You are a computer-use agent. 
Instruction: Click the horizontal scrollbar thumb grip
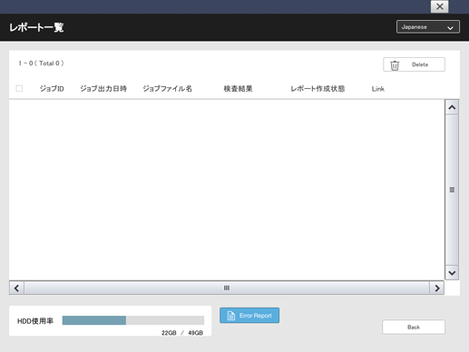(227, 288)
